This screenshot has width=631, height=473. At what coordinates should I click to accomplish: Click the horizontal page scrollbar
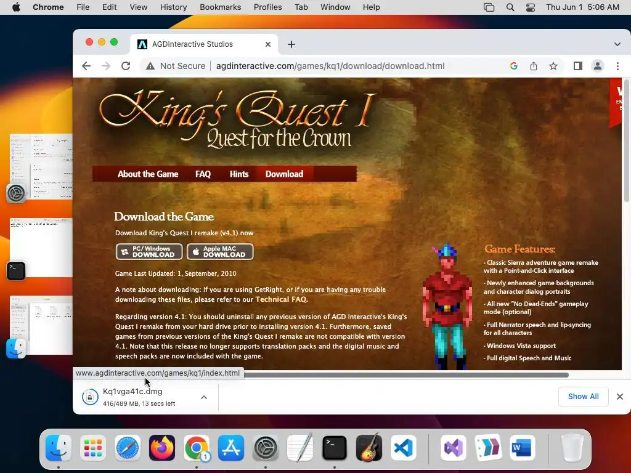tap(405, 375)
